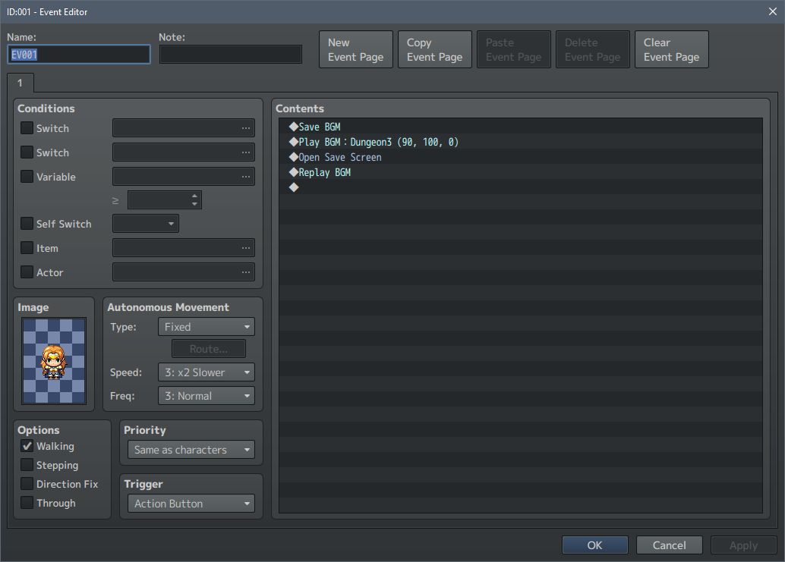Enable the Through option
785x562 pixels.
click(x=27, y=503)
